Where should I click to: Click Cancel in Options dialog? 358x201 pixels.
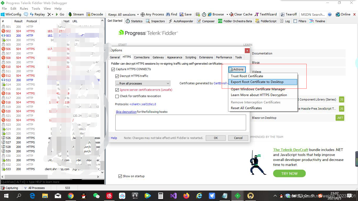tap(238, 138)
